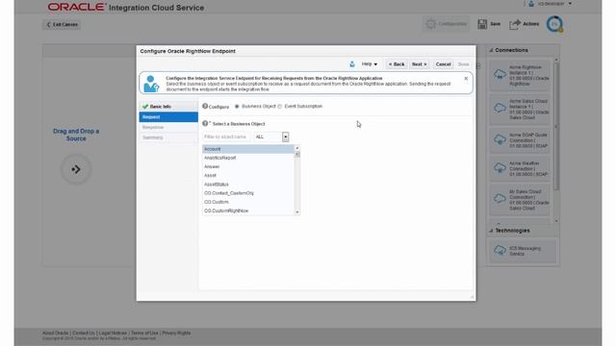Click the Save disk icon in header
This screenshot has width=616, height=346.
click(x=482, y=24)
